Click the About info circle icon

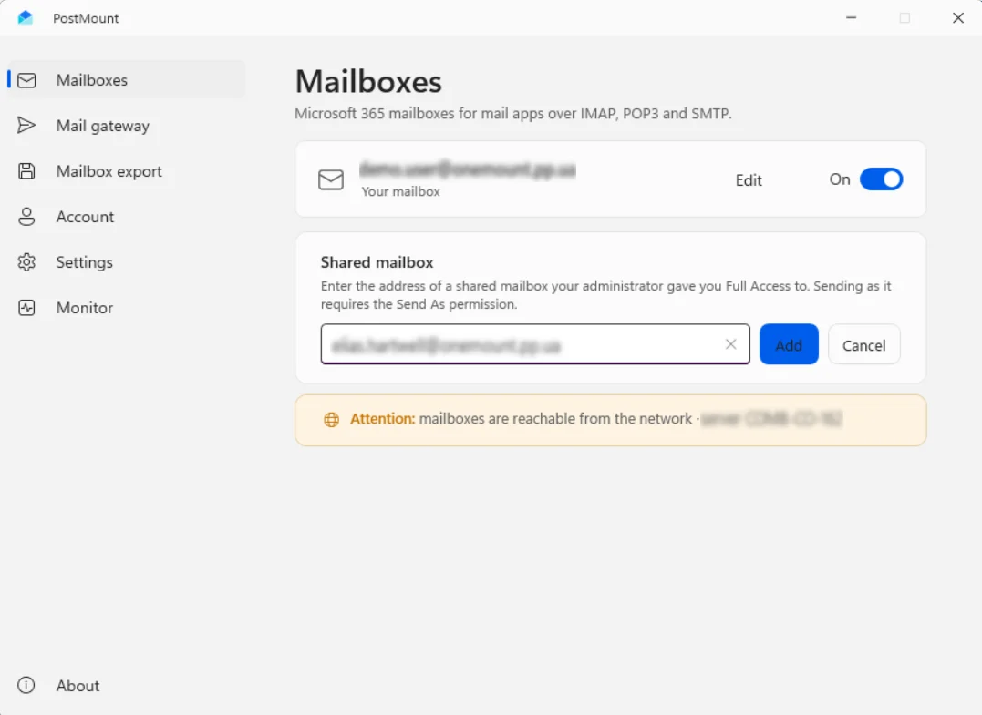(26, 685)
